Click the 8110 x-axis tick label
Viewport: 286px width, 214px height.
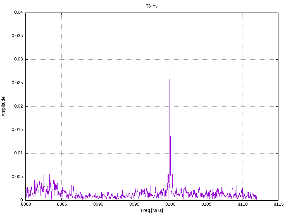coord(242,204)
